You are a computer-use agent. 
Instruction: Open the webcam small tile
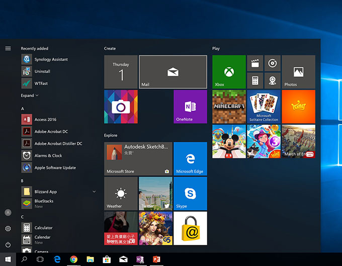pyautogui.click(x=273, y=80)
